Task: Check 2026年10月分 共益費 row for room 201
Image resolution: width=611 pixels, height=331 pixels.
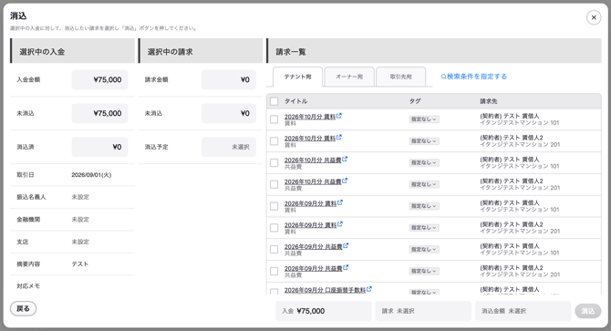Action: [x=274, y=184]
